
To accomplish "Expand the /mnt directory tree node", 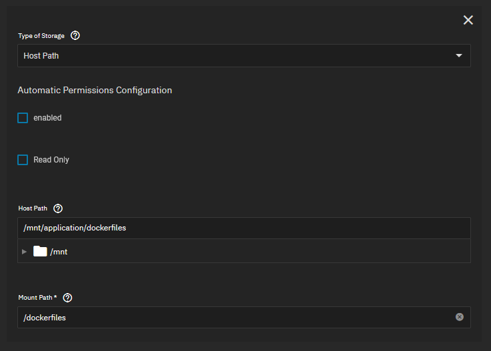I will pyautogui.click(x=25, y=251).
